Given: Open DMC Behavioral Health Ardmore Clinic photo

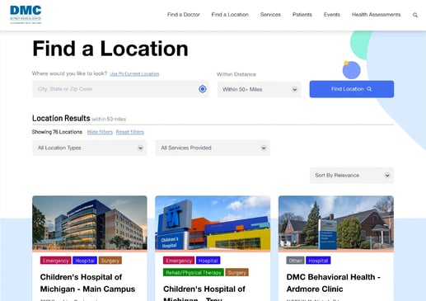Looking at the screenshot, I should [x=336, y=223].
